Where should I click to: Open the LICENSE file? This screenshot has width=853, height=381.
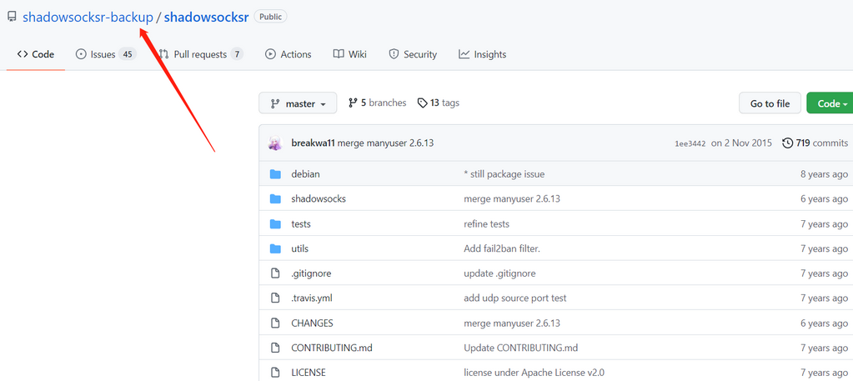(x=309, y=373)
